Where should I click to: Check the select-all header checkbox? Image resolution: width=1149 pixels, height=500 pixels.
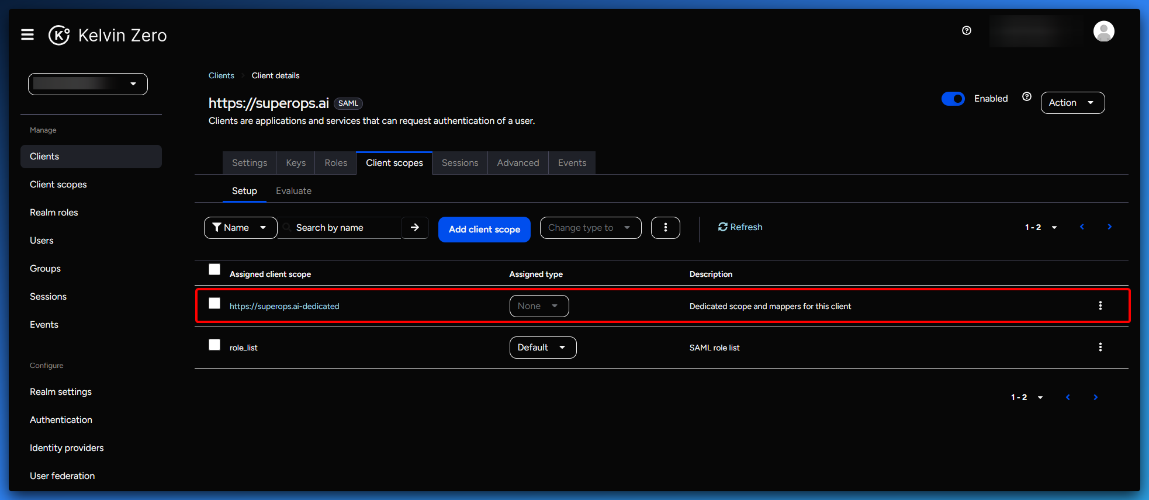(214, 269)
